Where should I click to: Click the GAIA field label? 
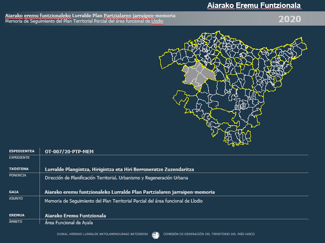coord(14,192)
